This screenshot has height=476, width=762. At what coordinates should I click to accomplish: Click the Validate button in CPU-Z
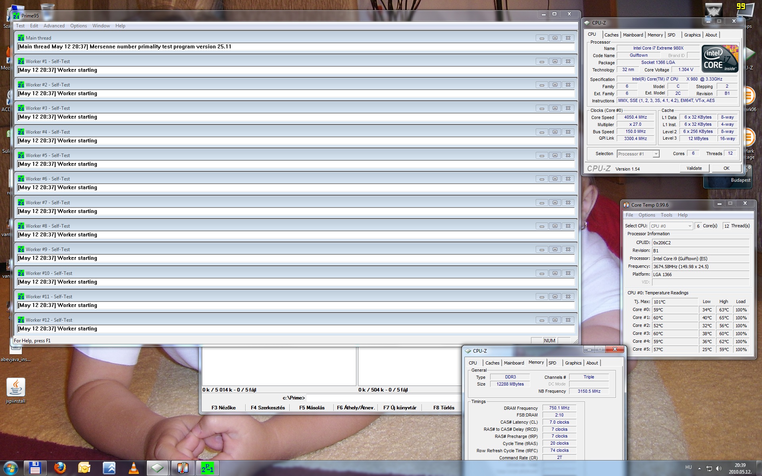694,168
